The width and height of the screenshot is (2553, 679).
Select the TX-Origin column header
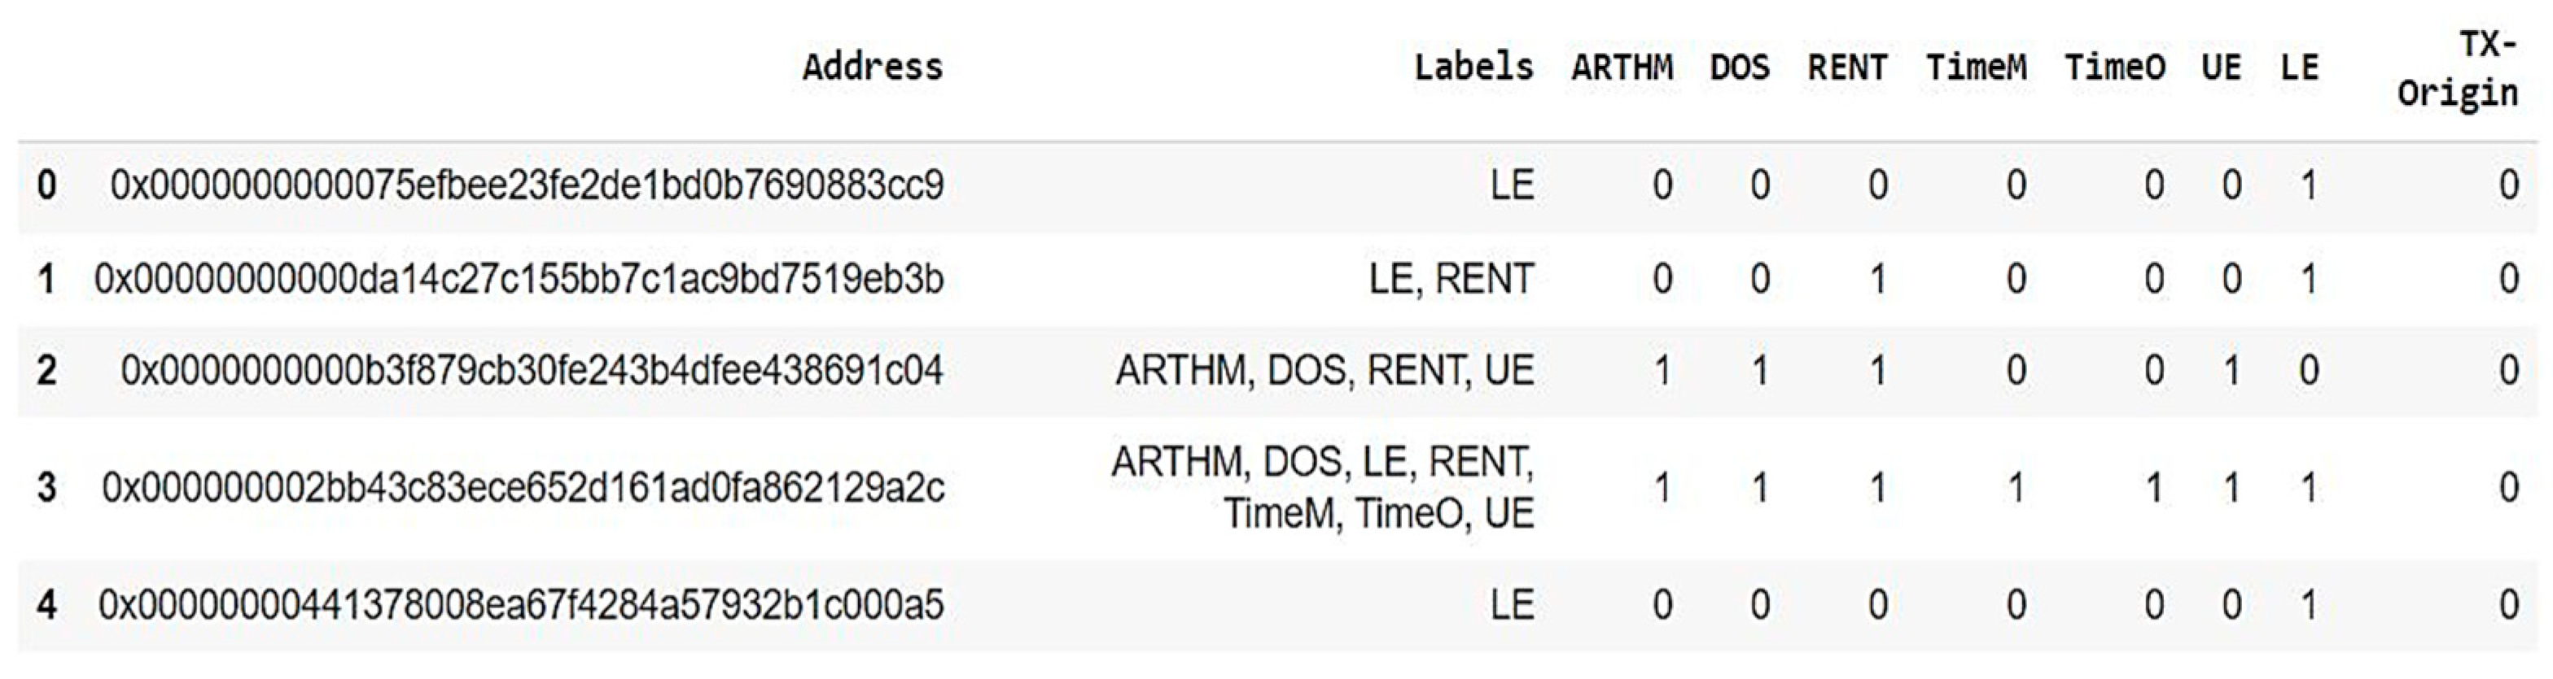coord(2458,67)
